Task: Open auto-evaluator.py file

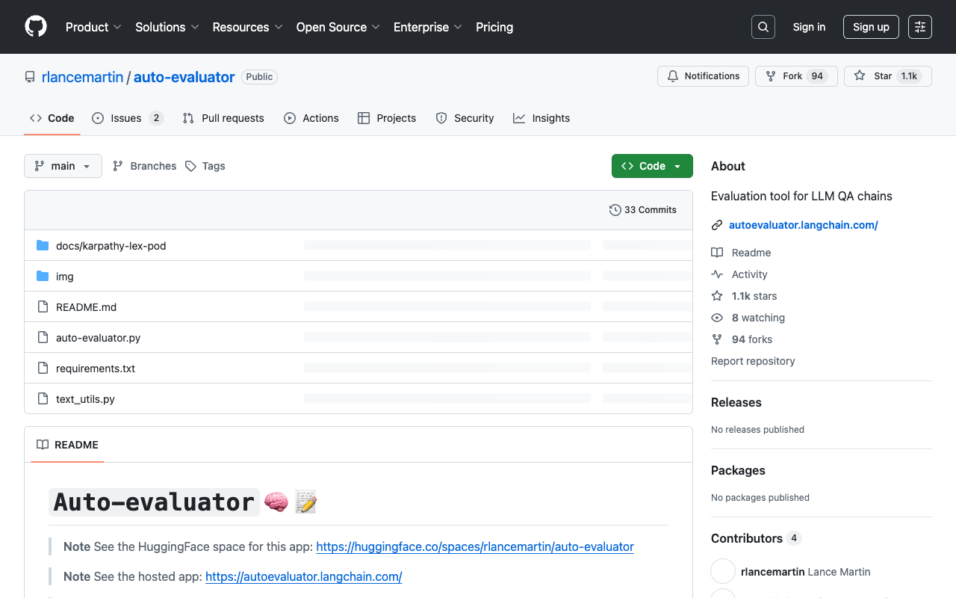Action: pyautogui.click(x=99, y=338)
